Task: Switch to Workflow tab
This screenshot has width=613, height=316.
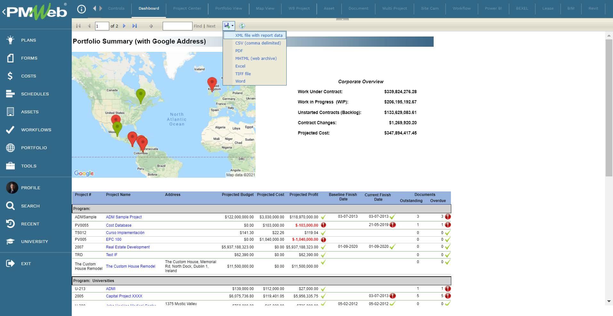Action: (462, 8)
